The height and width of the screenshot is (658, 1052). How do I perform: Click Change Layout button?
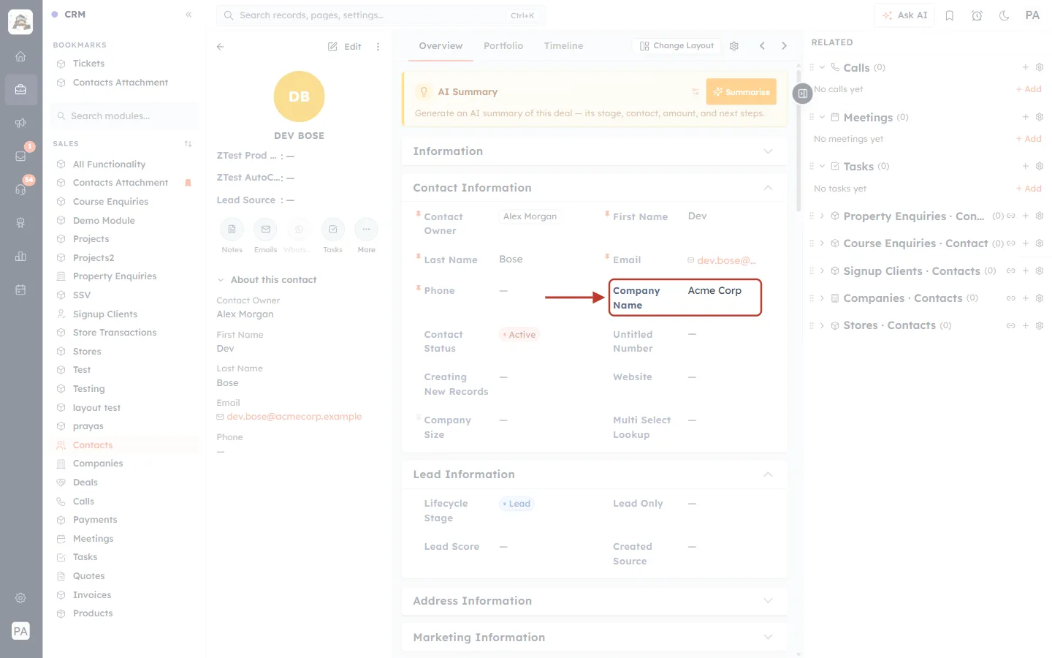(x=676, y=45)
